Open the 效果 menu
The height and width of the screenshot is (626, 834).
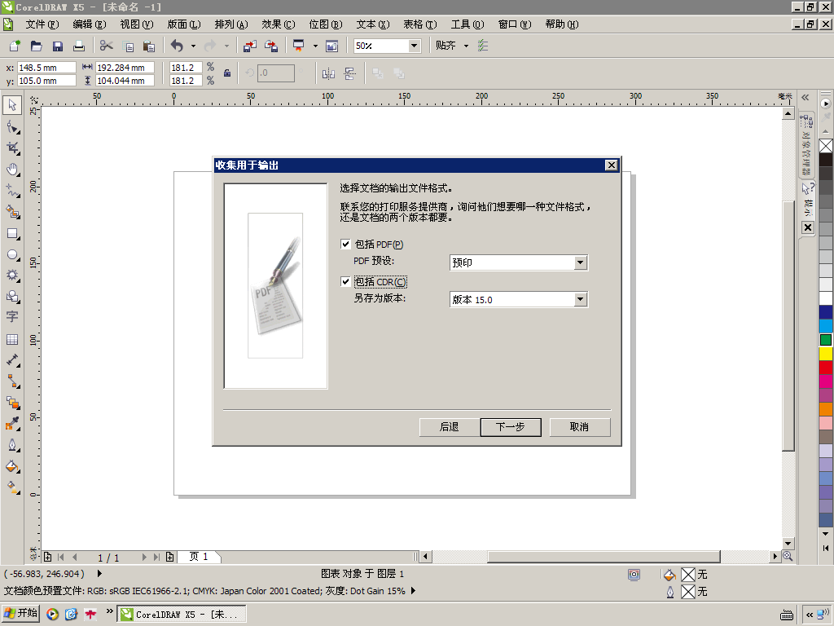tap(279, 24)
